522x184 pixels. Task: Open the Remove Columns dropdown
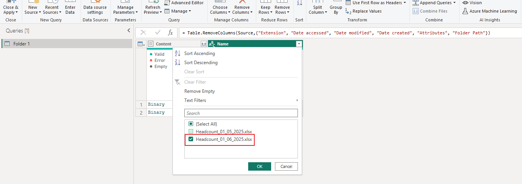(x=251, y=13)
